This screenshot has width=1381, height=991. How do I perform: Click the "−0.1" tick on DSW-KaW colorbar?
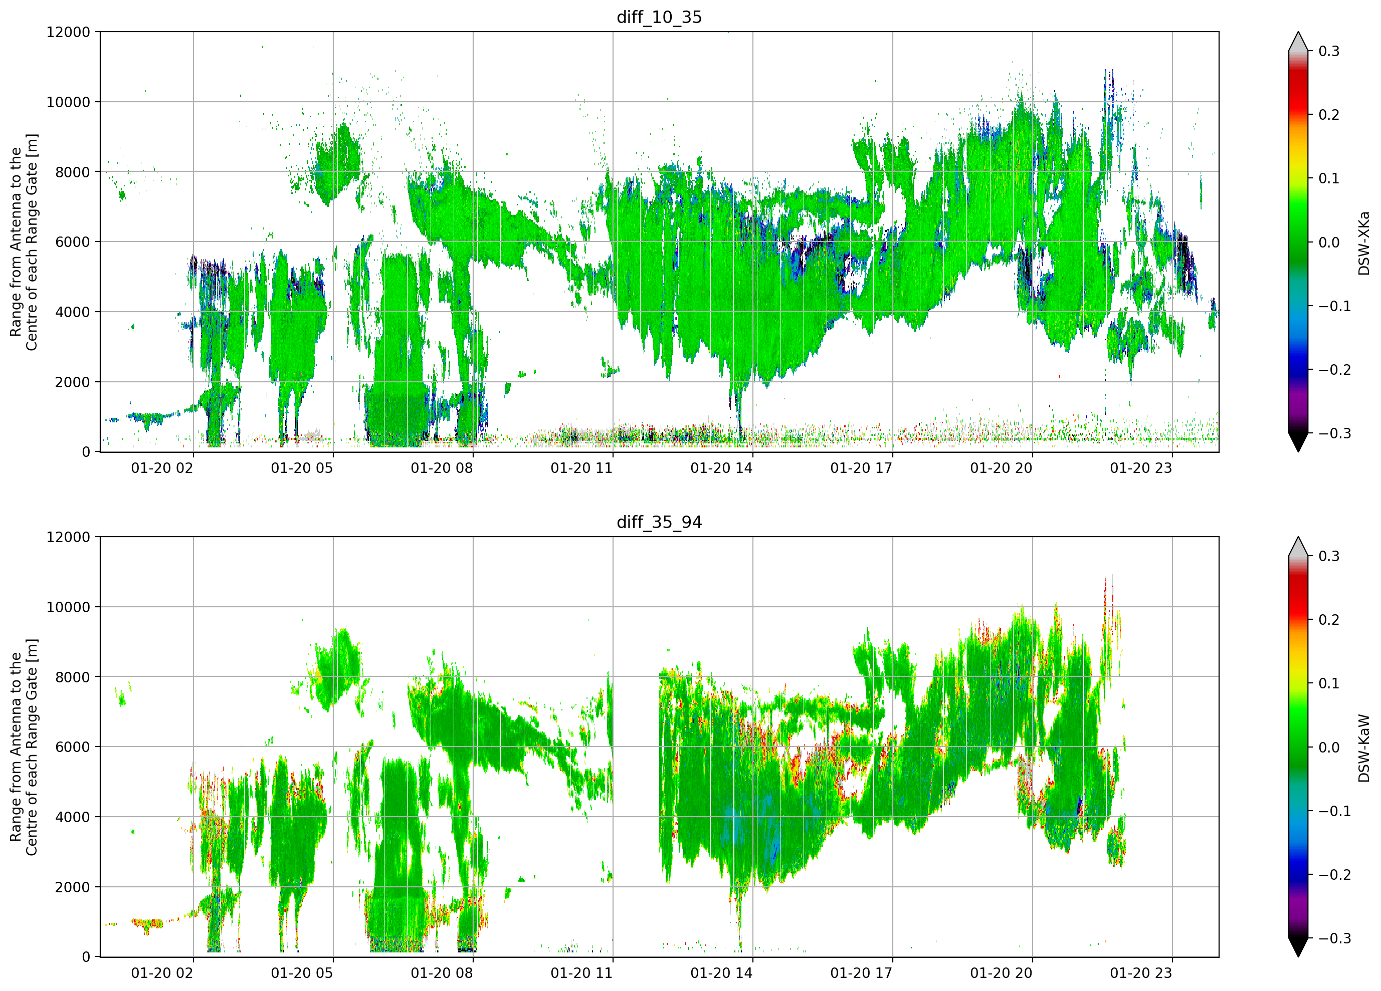point(1335,812)
